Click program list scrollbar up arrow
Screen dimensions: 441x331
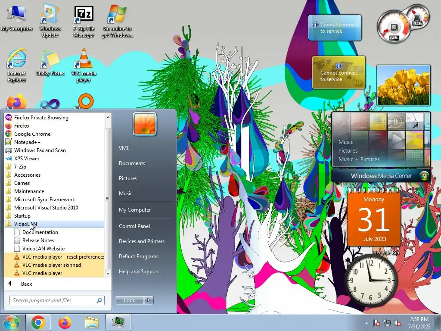pyautogui.click(x=108, y=117)
